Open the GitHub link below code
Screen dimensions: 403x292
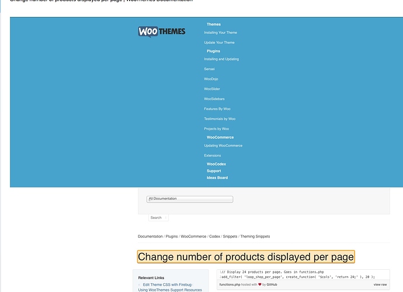272,285
